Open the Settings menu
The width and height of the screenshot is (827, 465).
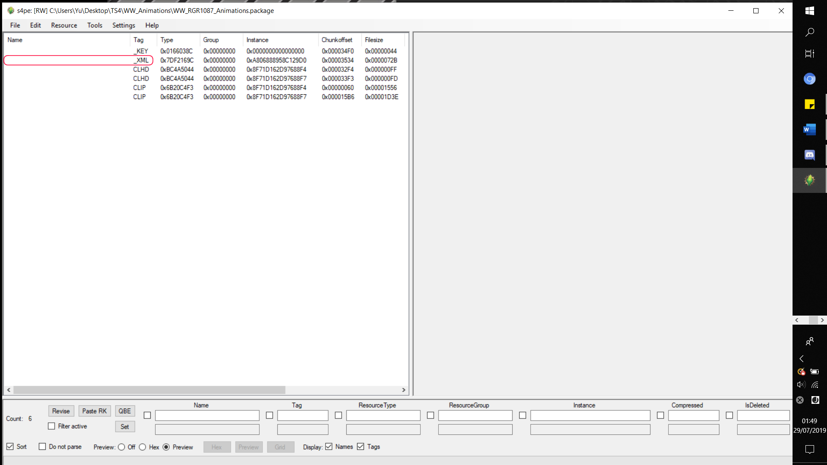coord(124,25)
